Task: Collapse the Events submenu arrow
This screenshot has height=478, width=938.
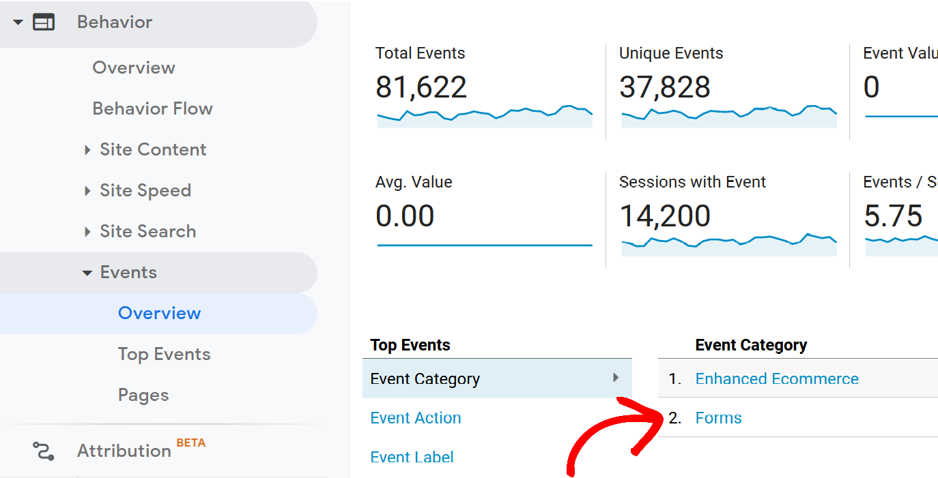Action: pos(87,273)
